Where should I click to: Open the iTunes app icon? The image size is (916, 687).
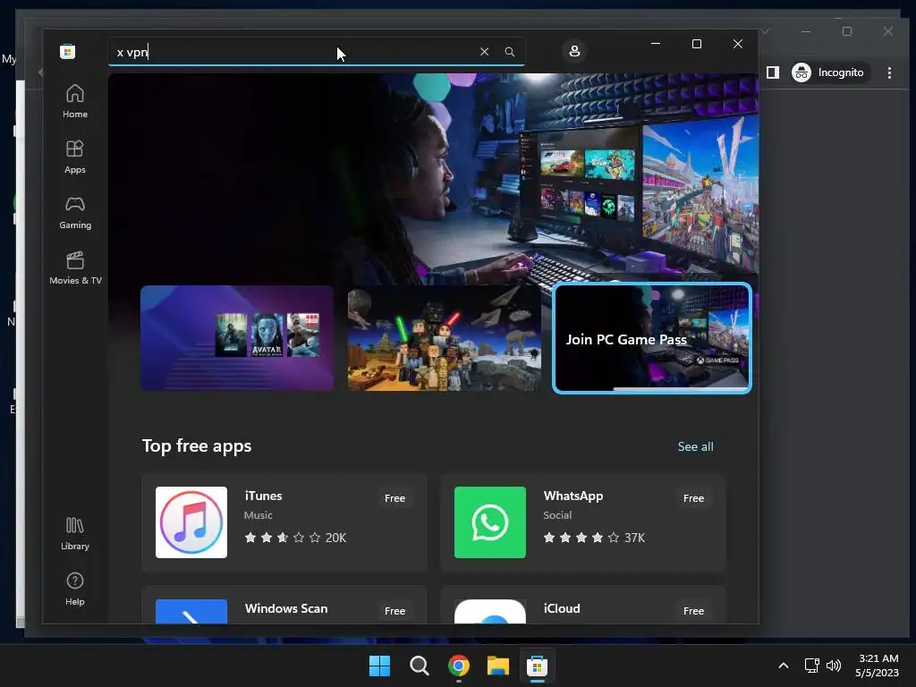point(191,522)
